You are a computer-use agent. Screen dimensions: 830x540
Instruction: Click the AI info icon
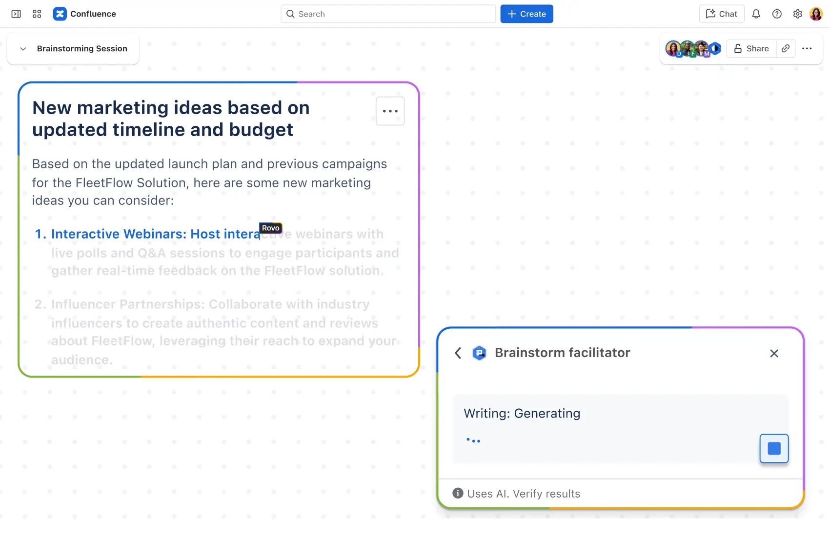pos(458,493)
